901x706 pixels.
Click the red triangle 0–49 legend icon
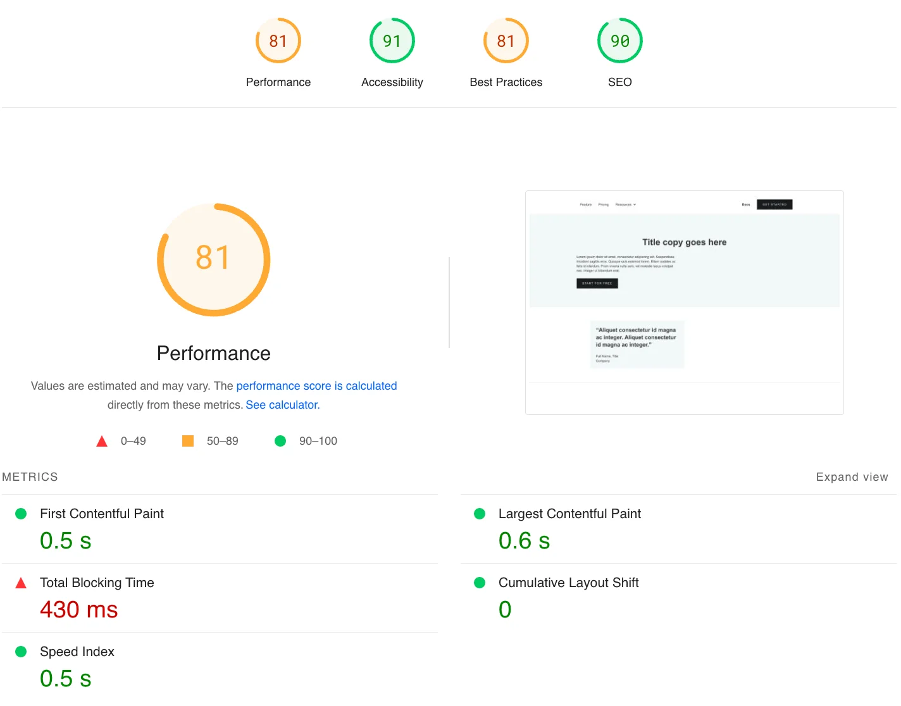102,441
